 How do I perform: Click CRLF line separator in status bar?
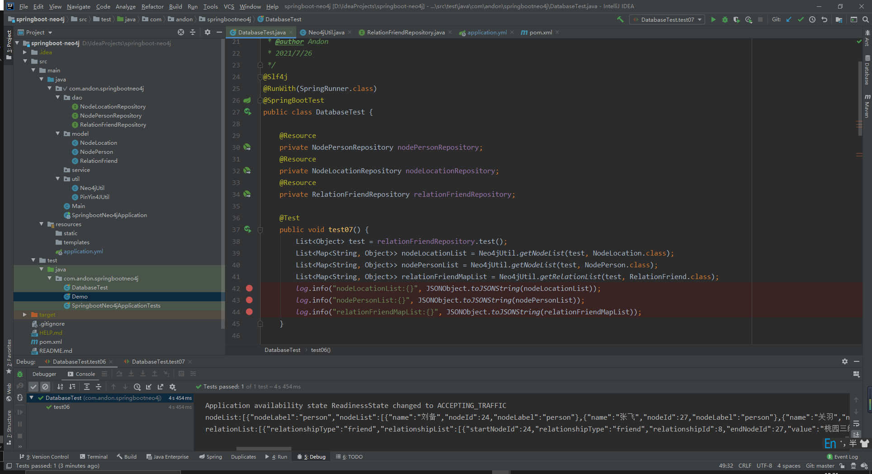(745, 466)
